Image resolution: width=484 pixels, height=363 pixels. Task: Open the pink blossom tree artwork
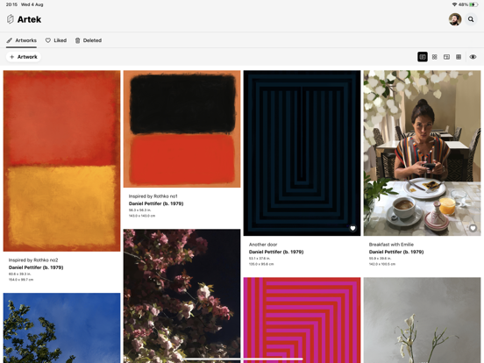(x=181, y=295)
